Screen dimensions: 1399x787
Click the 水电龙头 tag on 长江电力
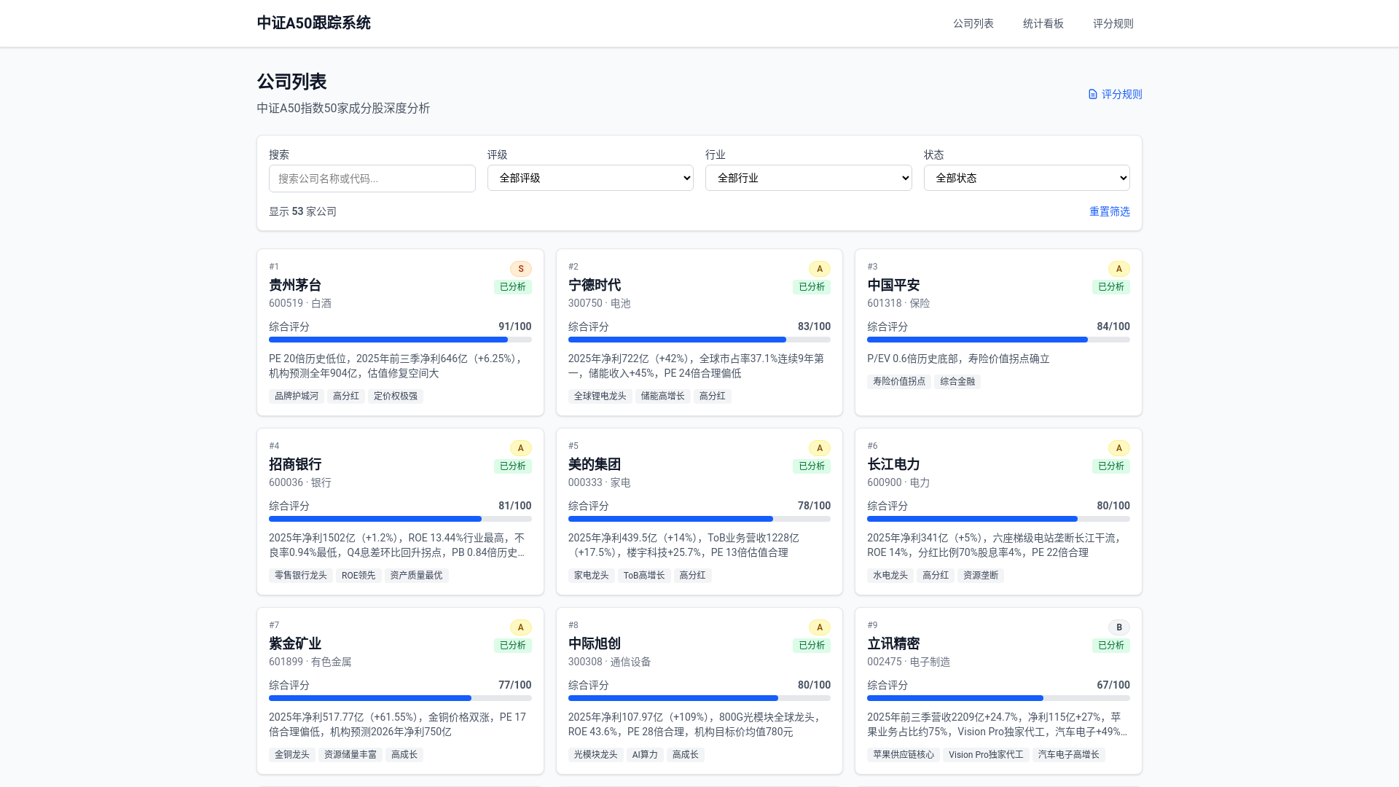click(x=890, y=576)
